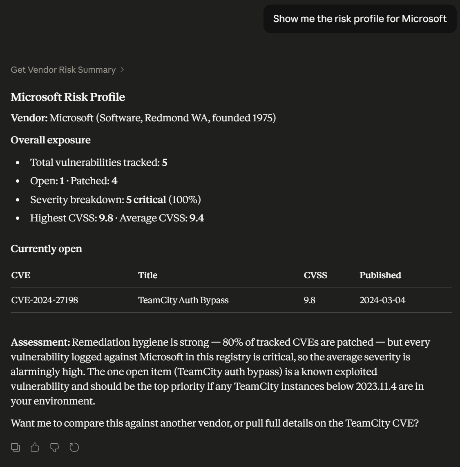This screenshot has height=467, width=460.
Task: Select CVE-2024-27198 in the open vulnerabilities table
Action: [45, 300]
